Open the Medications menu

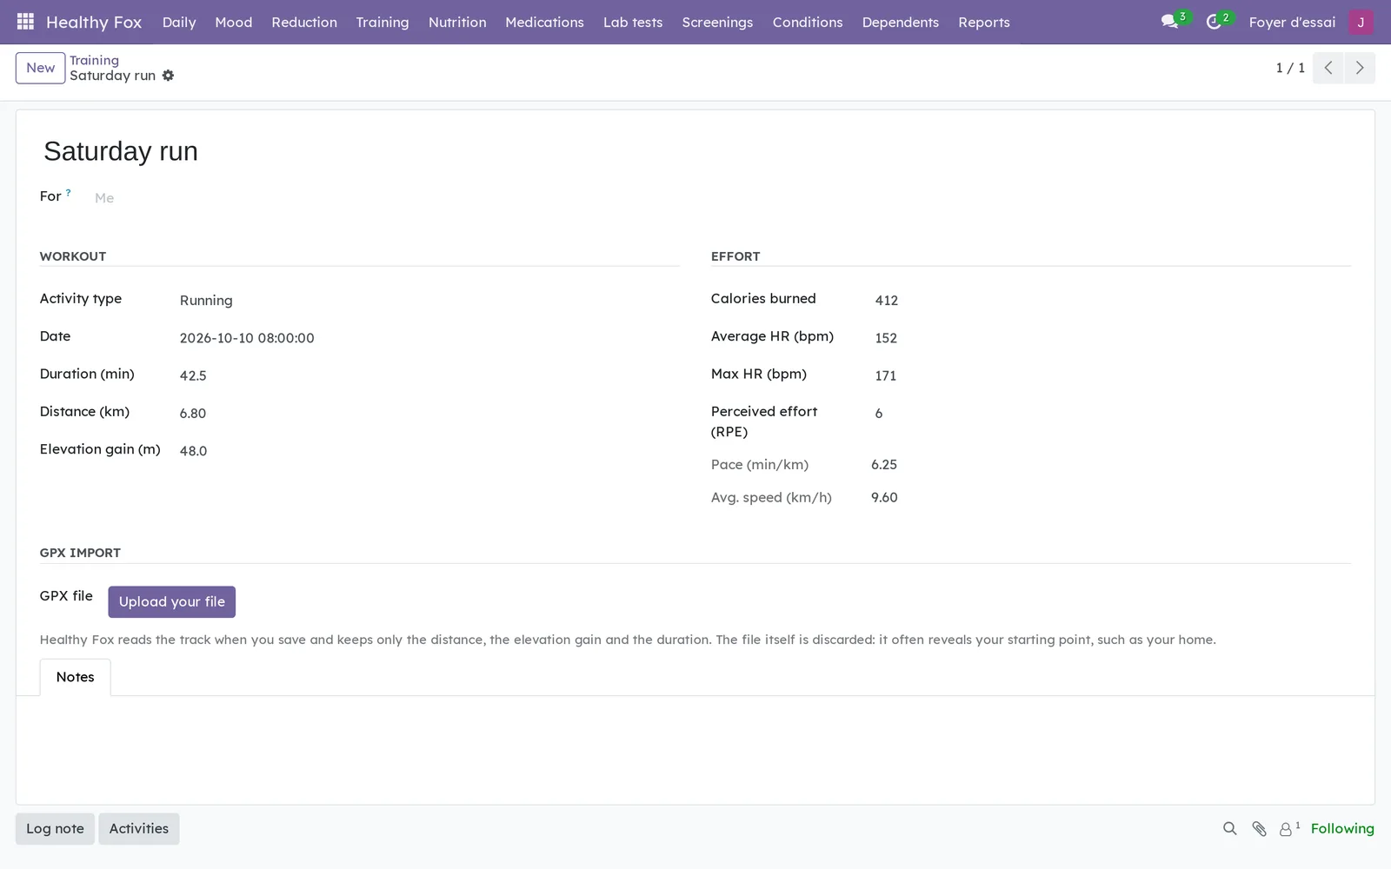point(544,22)
